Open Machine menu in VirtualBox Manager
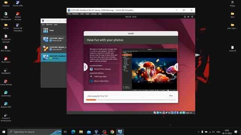The image size is (241, 135). [x=49, y=24]
